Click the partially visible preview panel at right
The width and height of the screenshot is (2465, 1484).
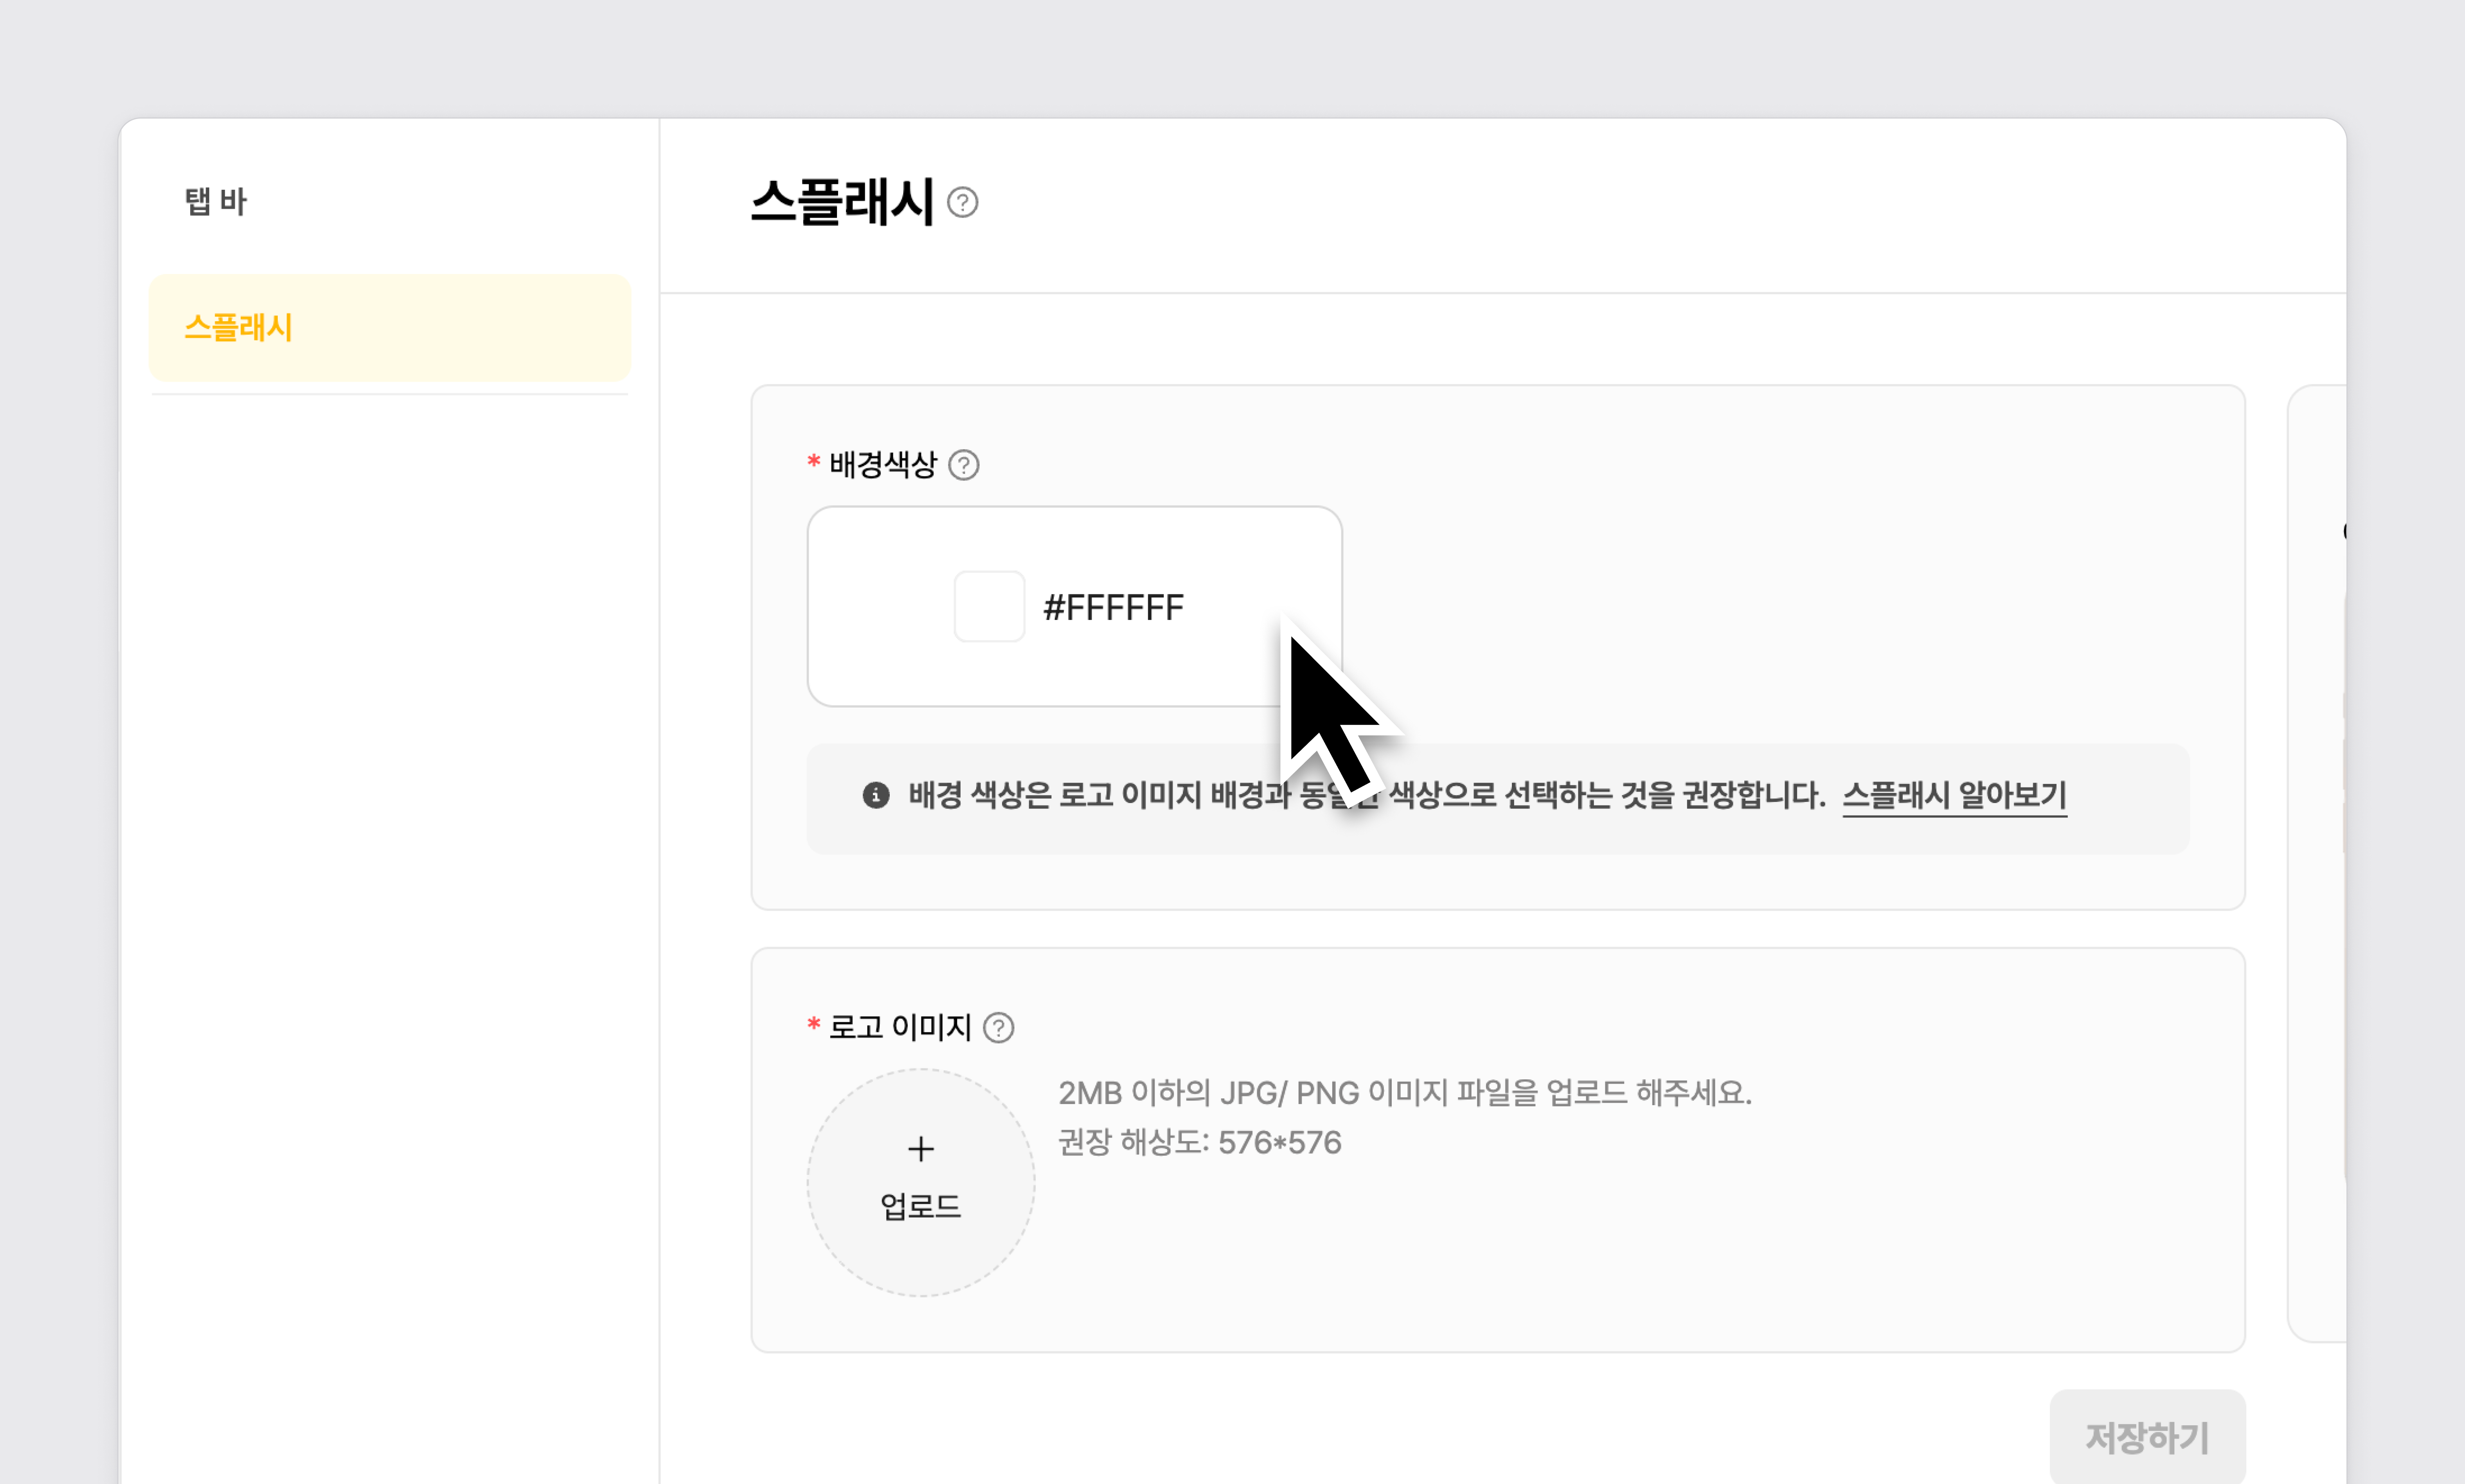(x=2317, y=860)
